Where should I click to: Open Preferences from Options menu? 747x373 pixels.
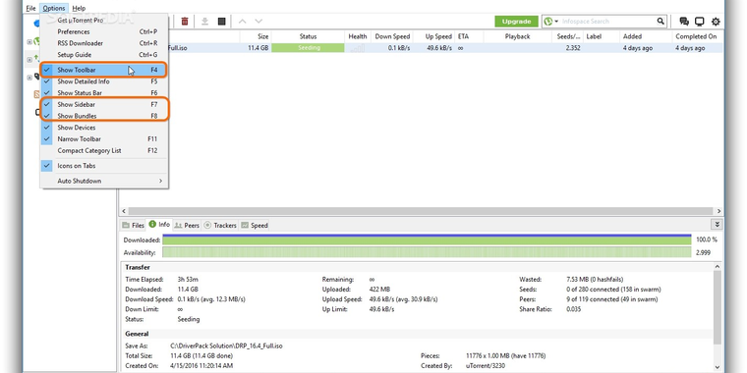tap(104, 31)
